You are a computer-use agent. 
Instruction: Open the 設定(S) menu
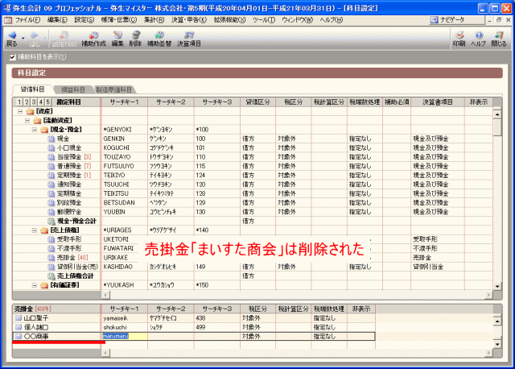[x=84, y=20]
